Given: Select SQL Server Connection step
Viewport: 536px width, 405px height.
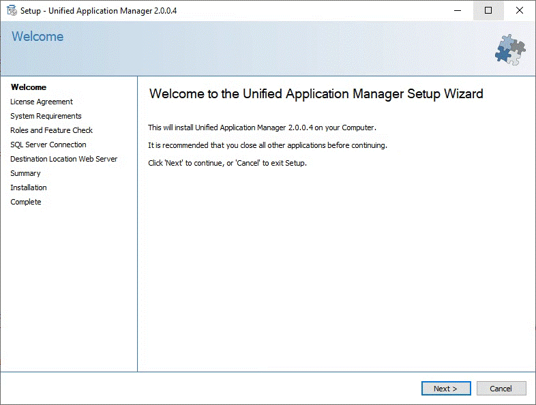Looking at the screenshot, I should tap(48, 145).
